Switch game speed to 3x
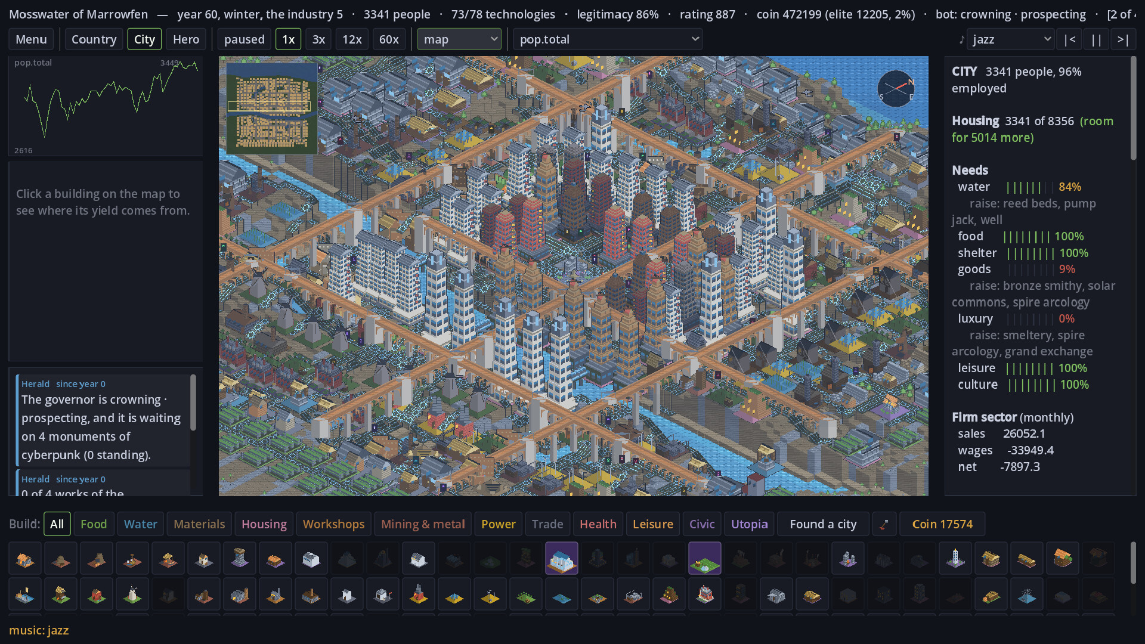 tap(318, 39)
